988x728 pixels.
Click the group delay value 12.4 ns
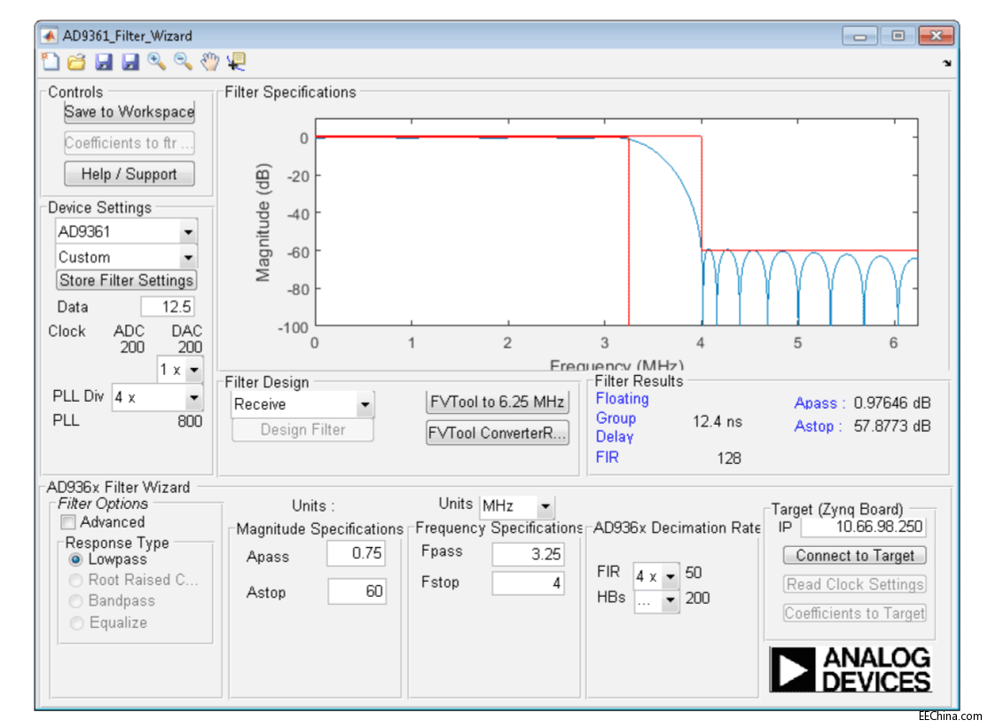tap(717, 421)
